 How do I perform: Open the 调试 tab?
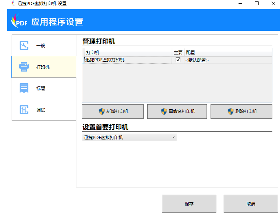tap(44, 110)
